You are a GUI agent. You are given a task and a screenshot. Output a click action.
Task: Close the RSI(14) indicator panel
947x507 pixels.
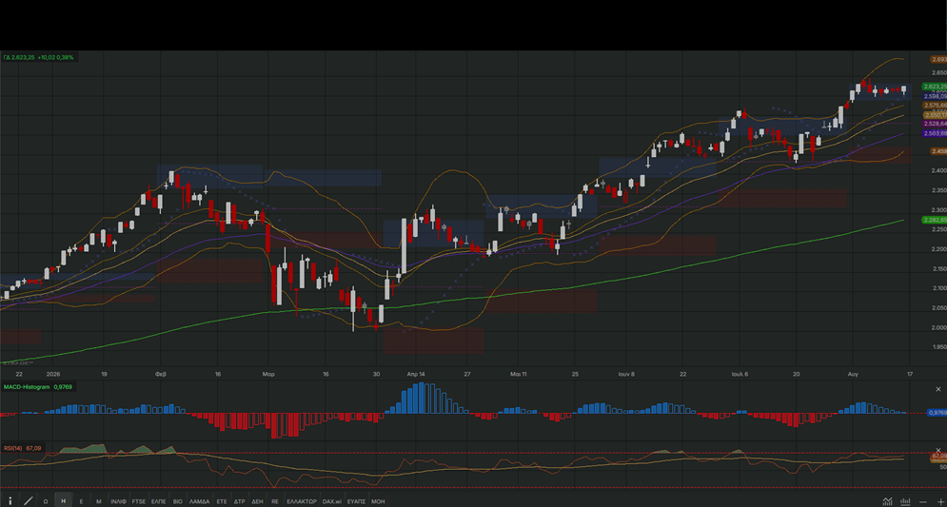[x=937, y=450]
